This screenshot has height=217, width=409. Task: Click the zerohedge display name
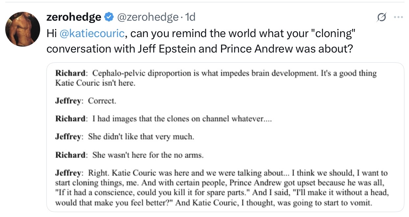click(x=74, y=17)
